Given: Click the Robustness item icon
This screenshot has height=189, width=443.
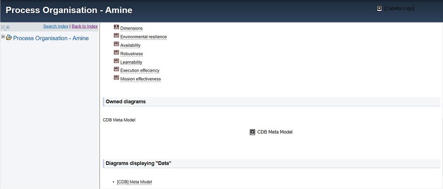Looking at the screenshot, I should click(x=116, y=53).
